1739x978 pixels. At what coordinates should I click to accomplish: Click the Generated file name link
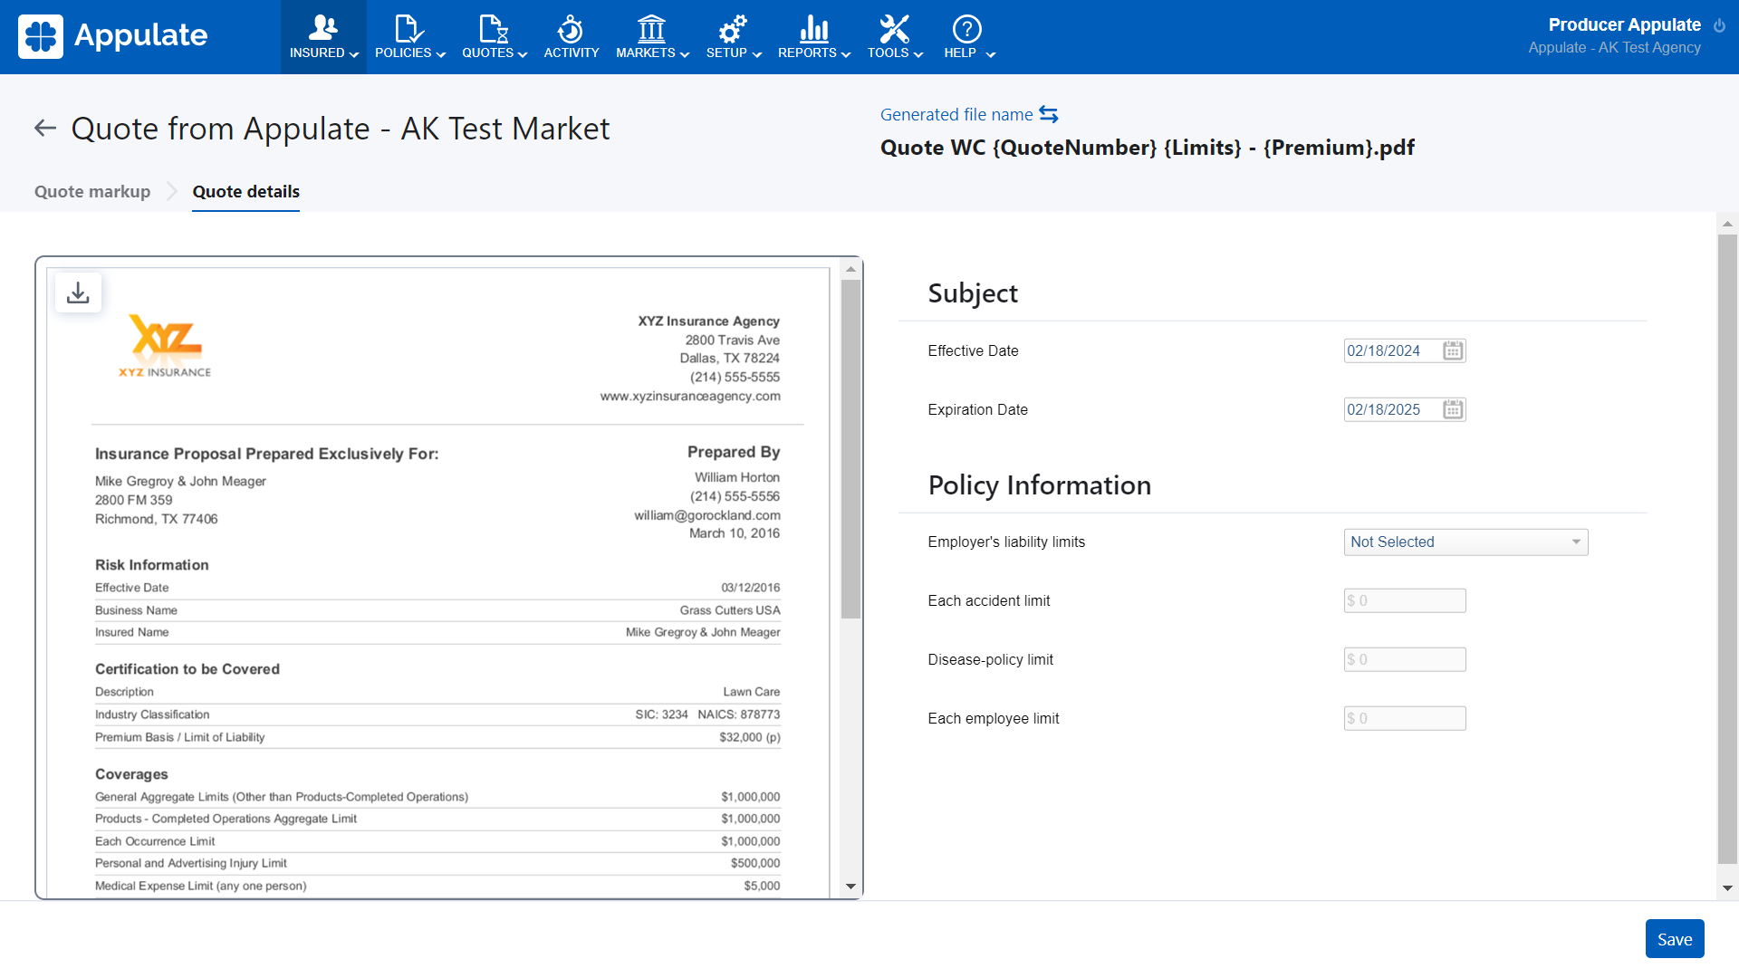pos(956,115)
